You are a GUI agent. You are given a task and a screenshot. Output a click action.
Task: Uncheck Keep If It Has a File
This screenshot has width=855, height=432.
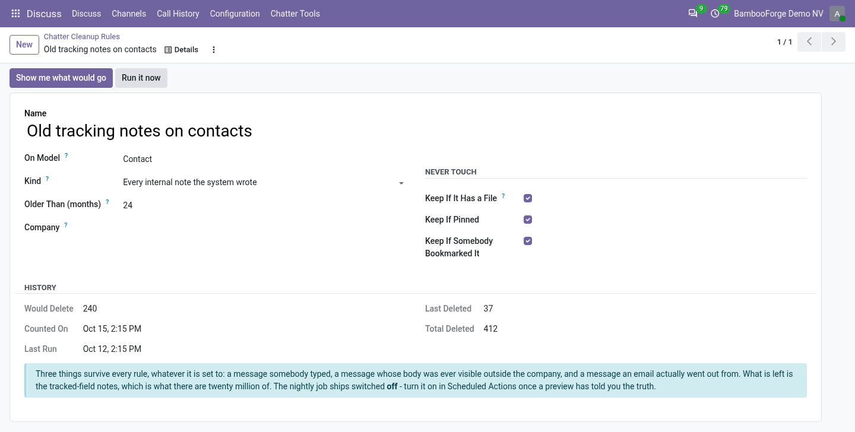(x=528, y=198)
